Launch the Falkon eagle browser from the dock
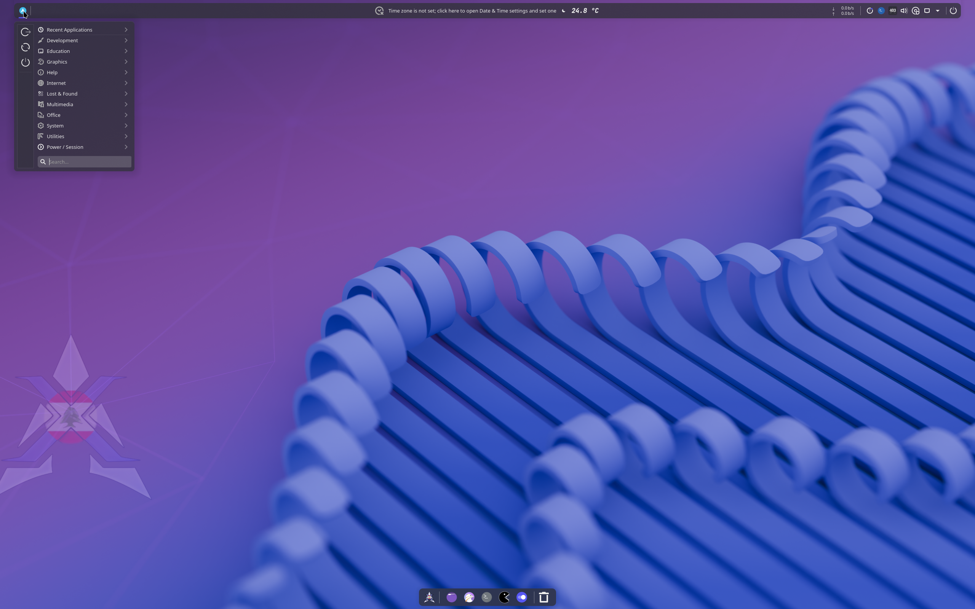975x609 pixels. [469, 597]
